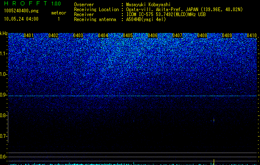Click the Receiving Location label
Image resolution: width=260 pixels, height=165 pixels.
[x=96, y=9]
